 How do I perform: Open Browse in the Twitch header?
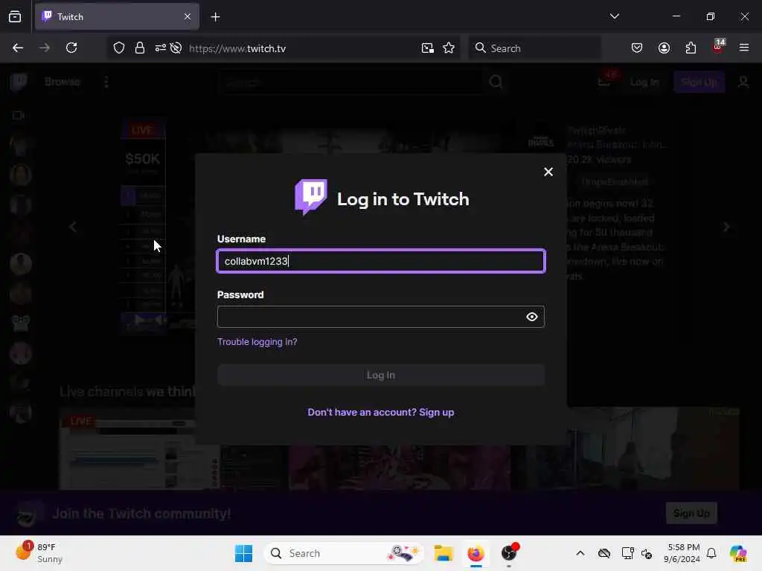click(x=63, y=82)
